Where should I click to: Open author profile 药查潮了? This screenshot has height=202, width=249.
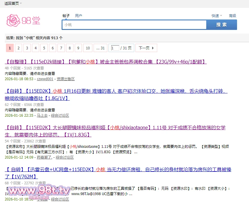click(x=44, y=157)
